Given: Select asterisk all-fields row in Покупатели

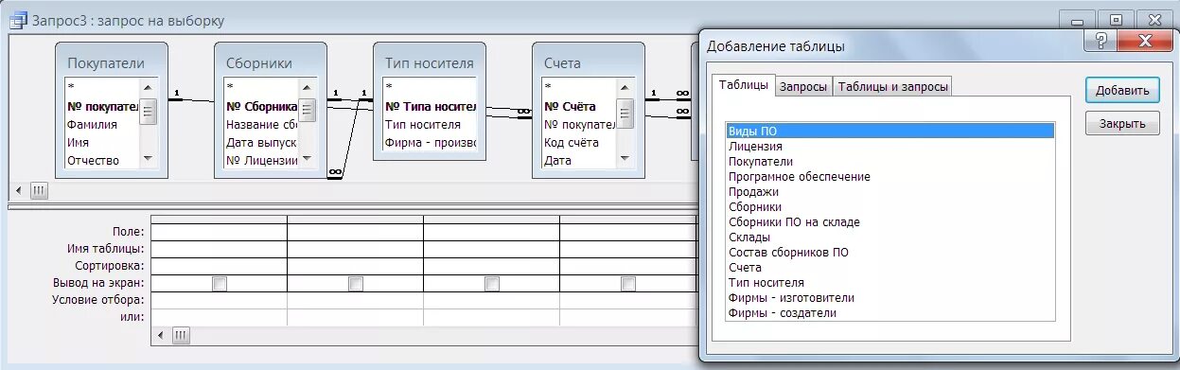Looking at the screenshot, I should click(102, 88).
